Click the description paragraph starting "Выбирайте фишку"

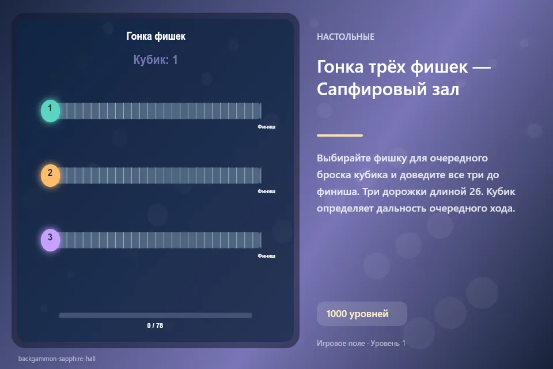tap(416, 183)
